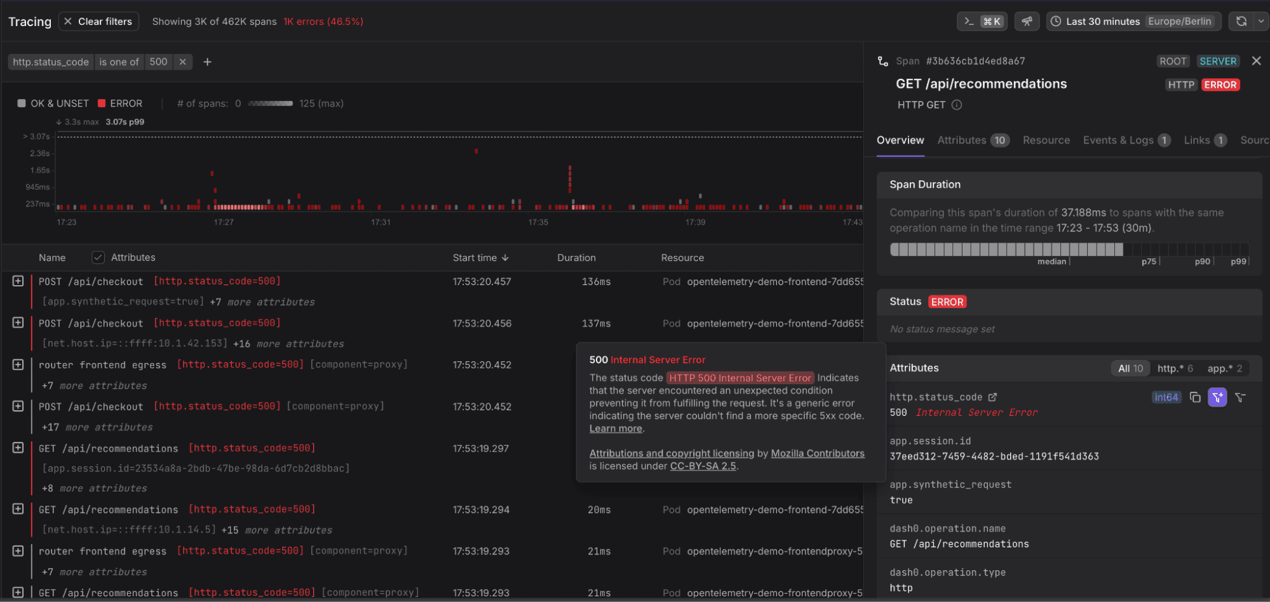Screen dimensions: 1270x602
Task: Copy the http.status_code attribute value
Action: pyautogui.click(x=1195, y=398)
